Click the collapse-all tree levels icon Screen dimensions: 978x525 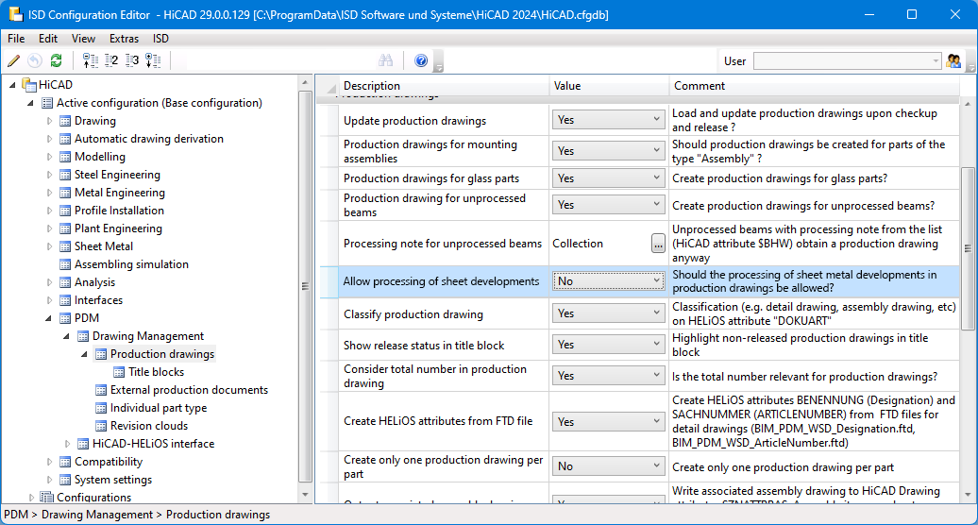(x=91, y=60)
